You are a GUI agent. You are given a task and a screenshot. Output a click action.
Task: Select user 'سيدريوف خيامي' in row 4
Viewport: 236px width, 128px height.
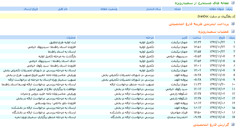177,56
